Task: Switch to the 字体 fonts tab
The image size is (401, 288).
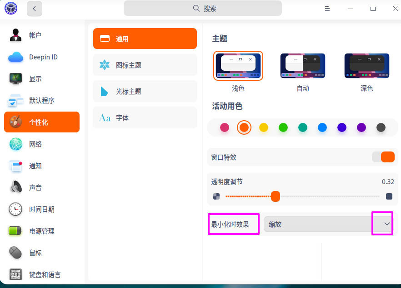Action: click(x=145, y=117)
